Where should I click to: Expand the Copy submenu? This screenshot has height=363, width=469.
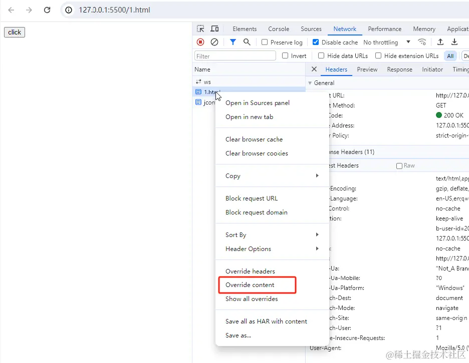click(x=272, y=175)
